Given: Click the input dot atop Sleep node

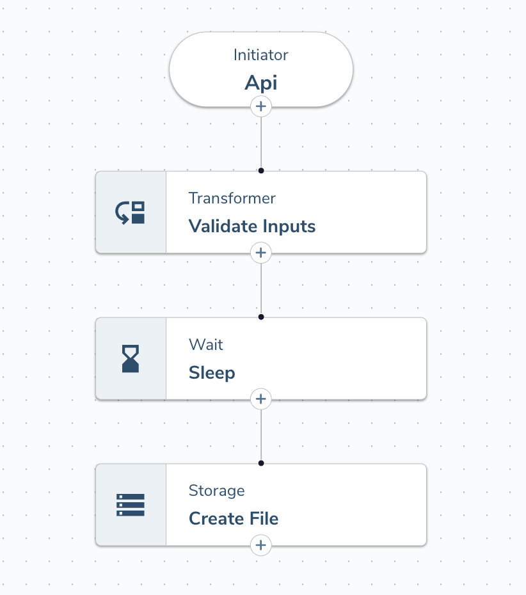Looking at the screenshot, I should click(260, 317).
